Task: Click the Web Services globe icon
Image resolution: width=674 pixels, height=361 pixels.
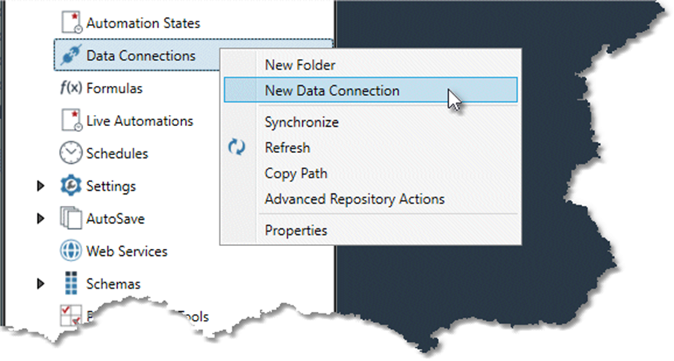Action: (x=70, y=251)
